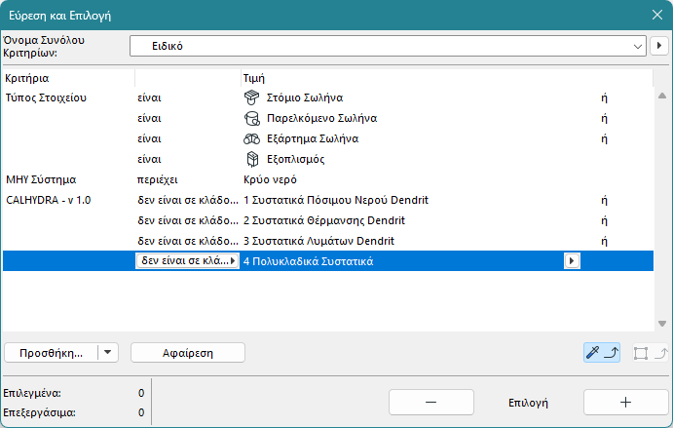The height and width of the screenshot is (428, 673).
Task: Click Στόμιο Σωλήνα value text
Action: coord(305,97)
